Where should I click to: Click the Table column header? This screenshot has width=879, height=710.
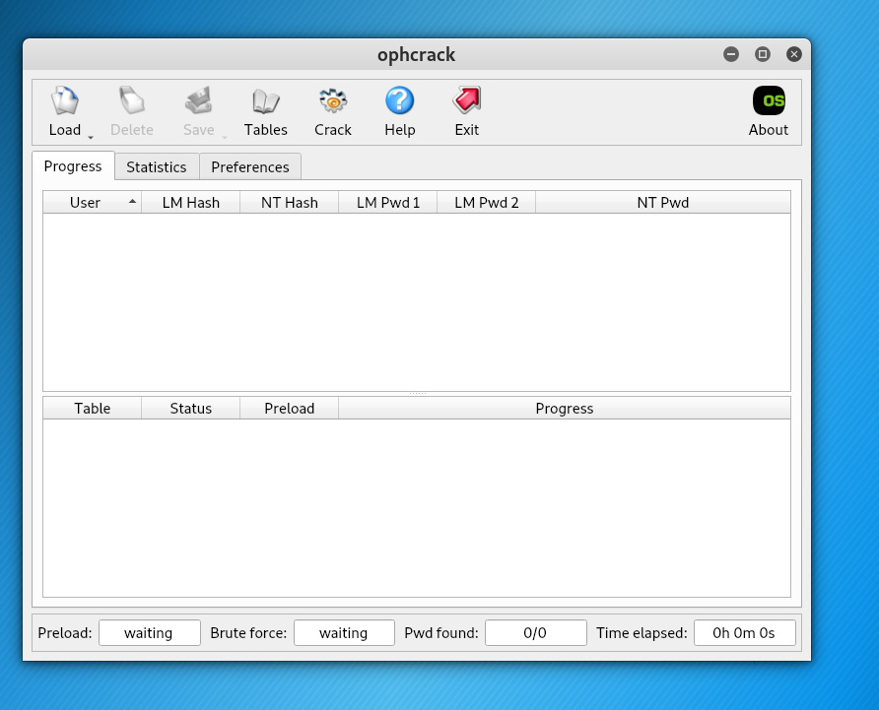click(92, 408)
